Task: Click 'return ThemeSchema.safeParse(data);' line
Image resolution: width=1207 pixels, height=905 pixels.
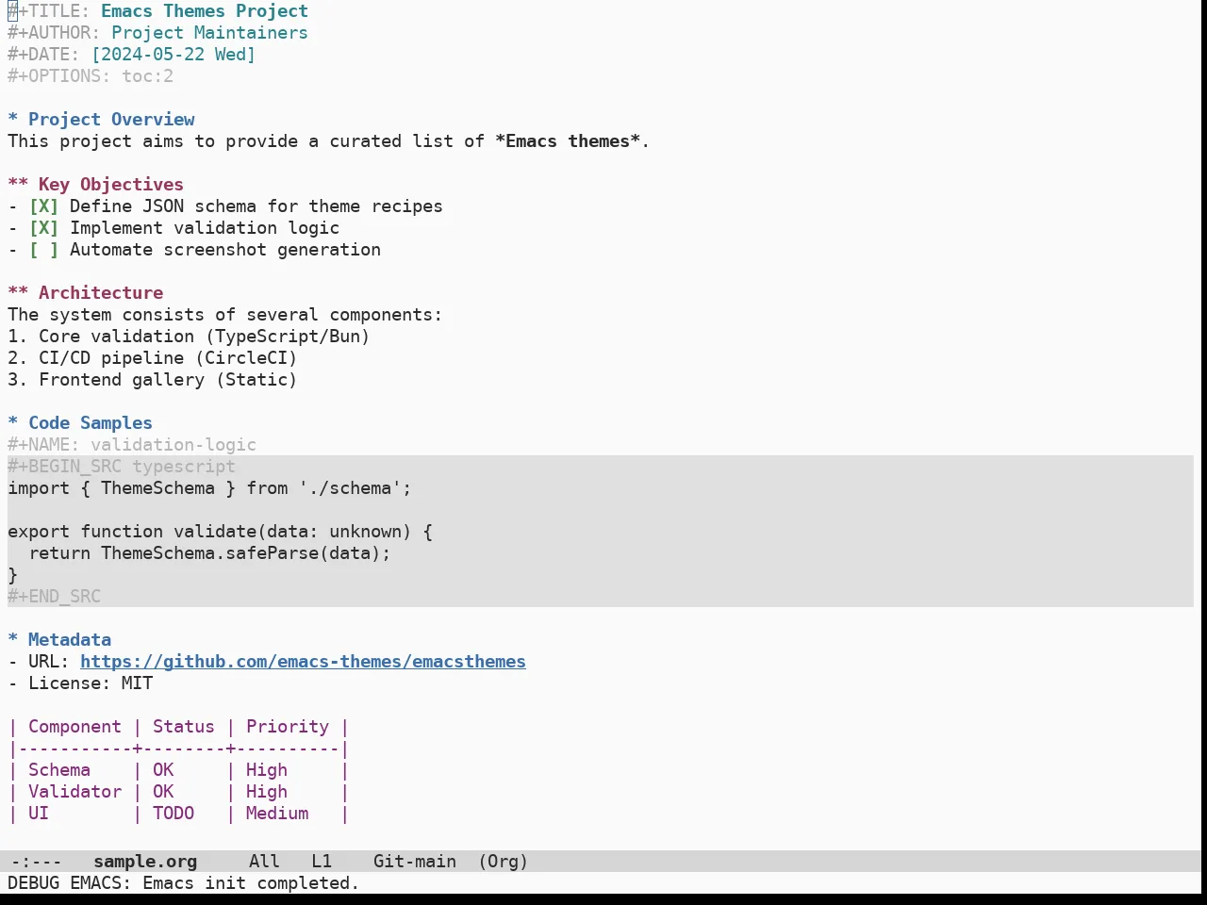Action: coord(209,553)
